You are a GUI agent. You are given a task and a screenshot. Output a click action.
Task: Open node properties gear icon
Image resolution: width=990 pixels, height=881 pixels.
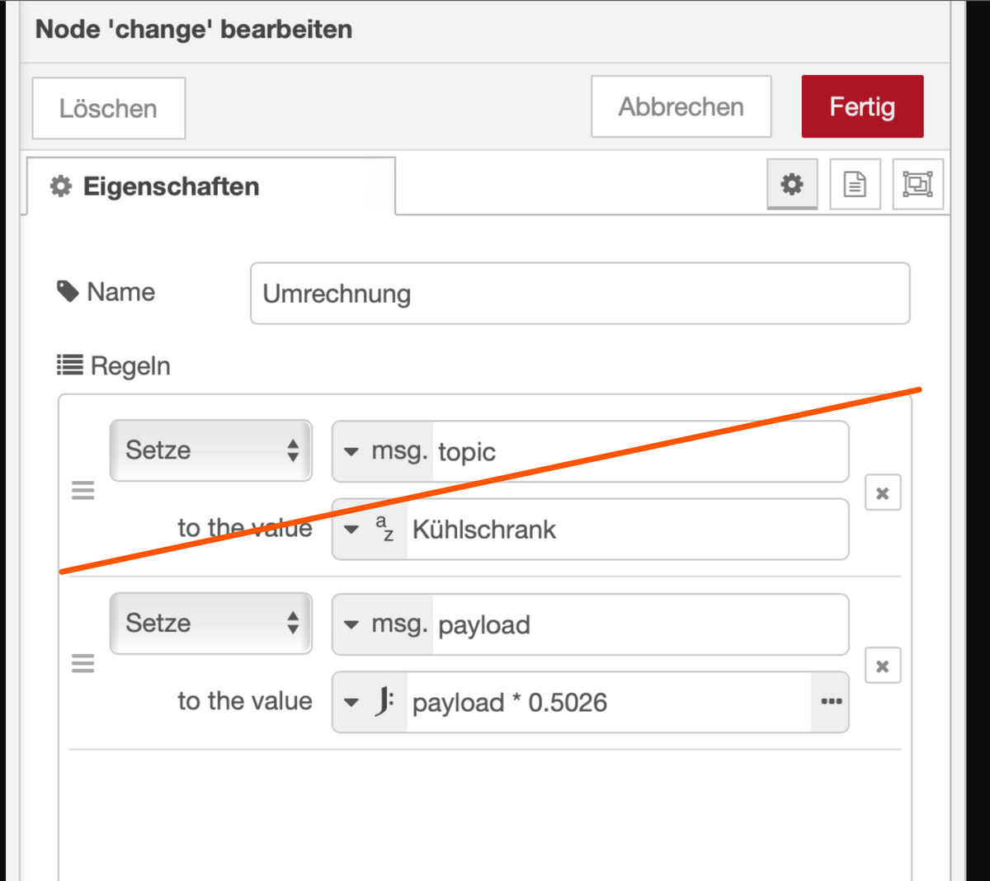(x=792, y=184)
